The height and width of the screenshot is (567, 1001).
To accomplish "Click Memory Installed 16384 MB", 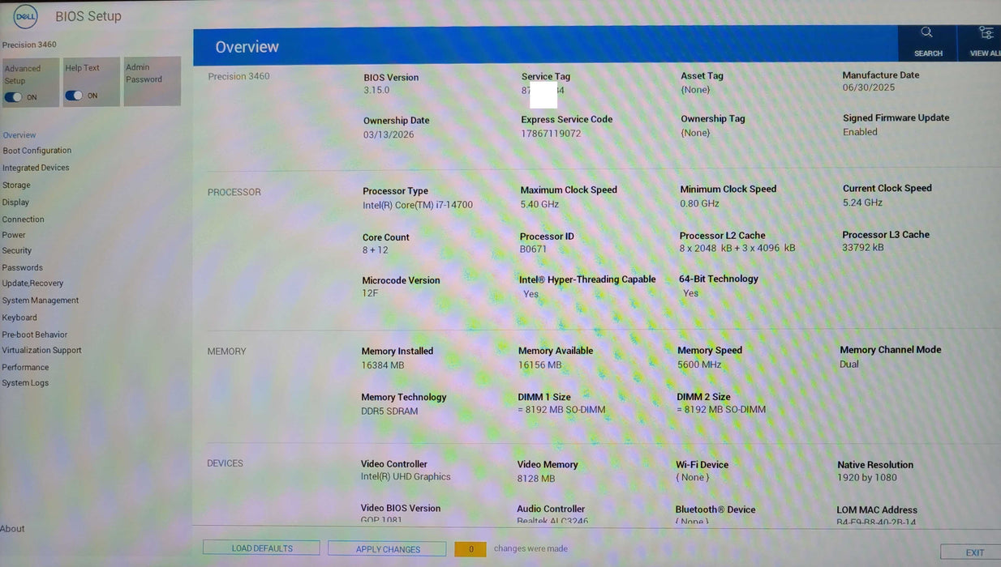I will click(383, 365).
